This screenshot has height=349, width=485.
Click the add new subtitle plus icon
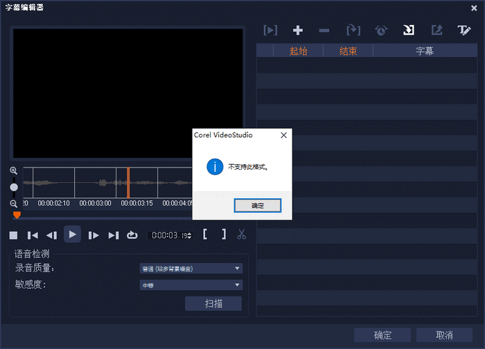click(298, 30)
